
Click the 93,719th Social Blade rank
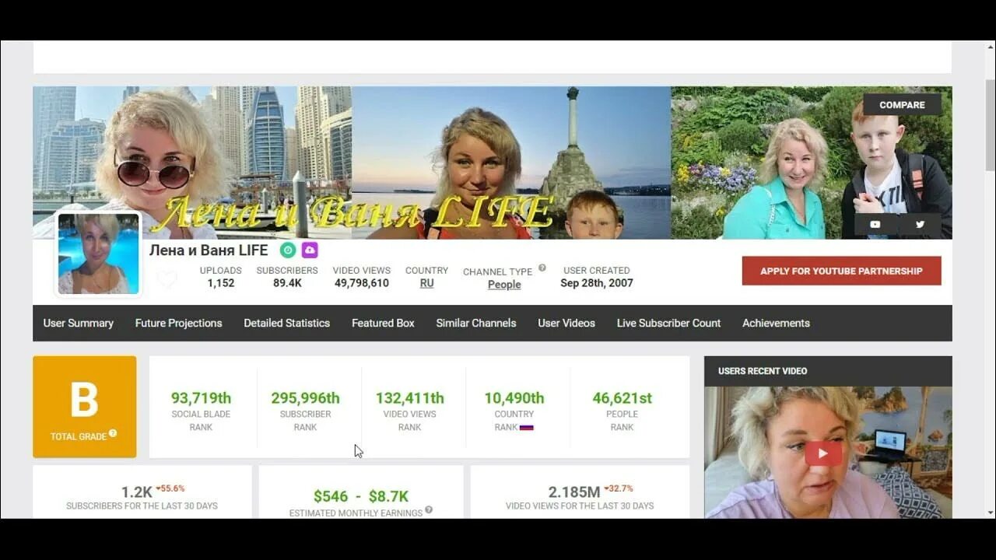[201, 398]
